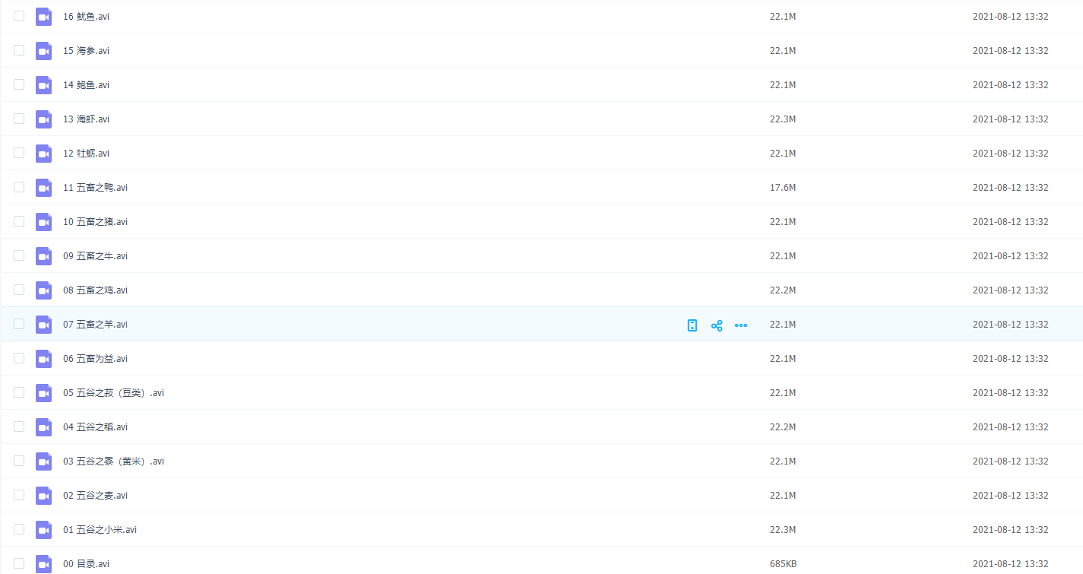Click the mobile device icon on the 07 row
Screen dimensions: 1083x574
(x=692, y=325)
